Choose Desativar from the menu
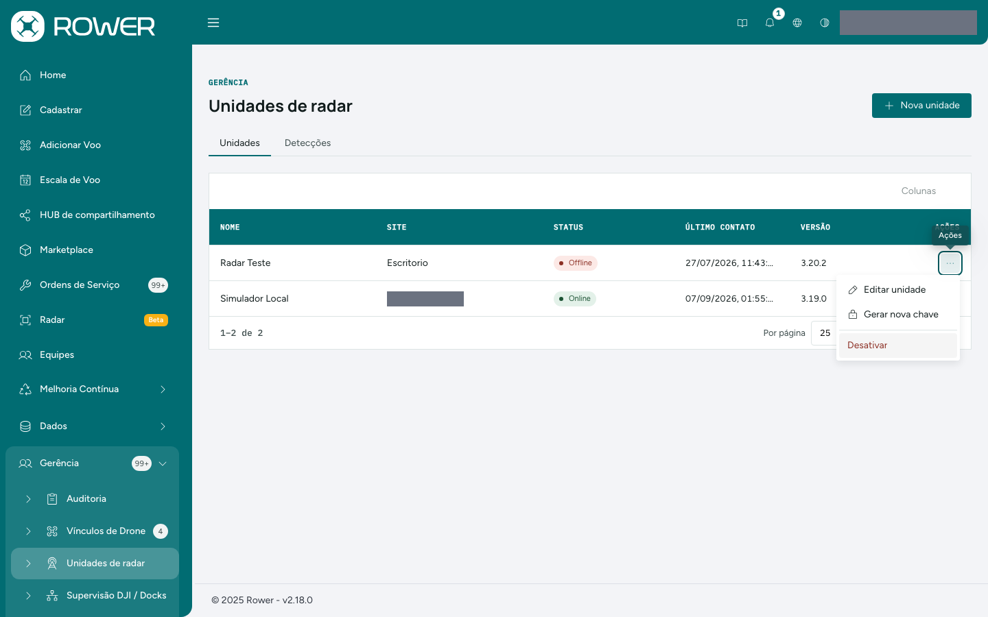Viewport: 988px width, 617px height. pos(898,346)
